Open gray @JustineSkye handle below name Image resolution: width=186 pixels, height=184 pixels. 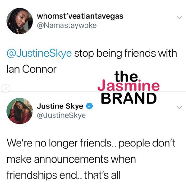61,115
